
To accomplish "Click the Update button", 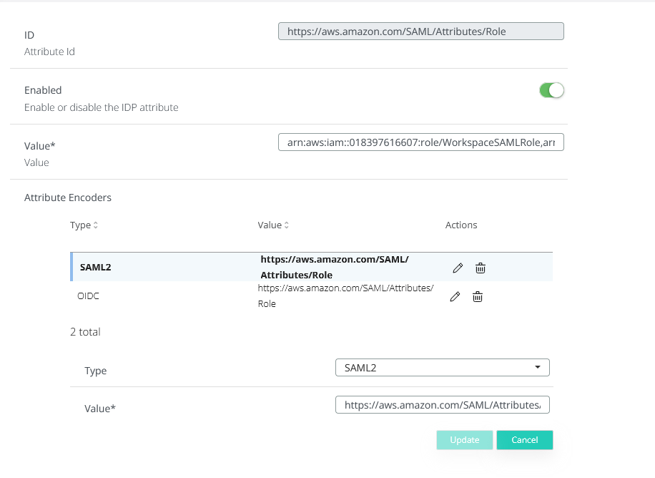I will tap(464, 440).
